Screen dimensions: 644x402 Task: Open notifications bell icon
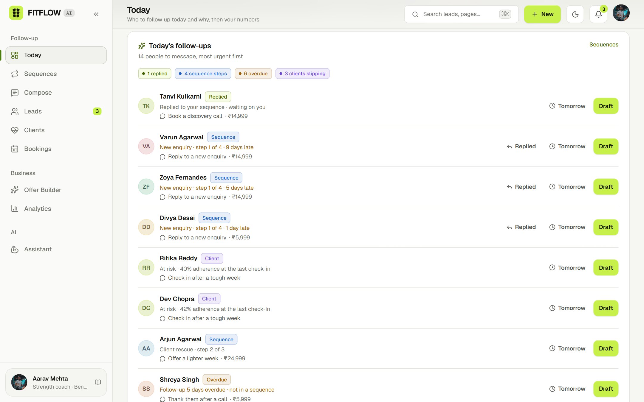598,14
